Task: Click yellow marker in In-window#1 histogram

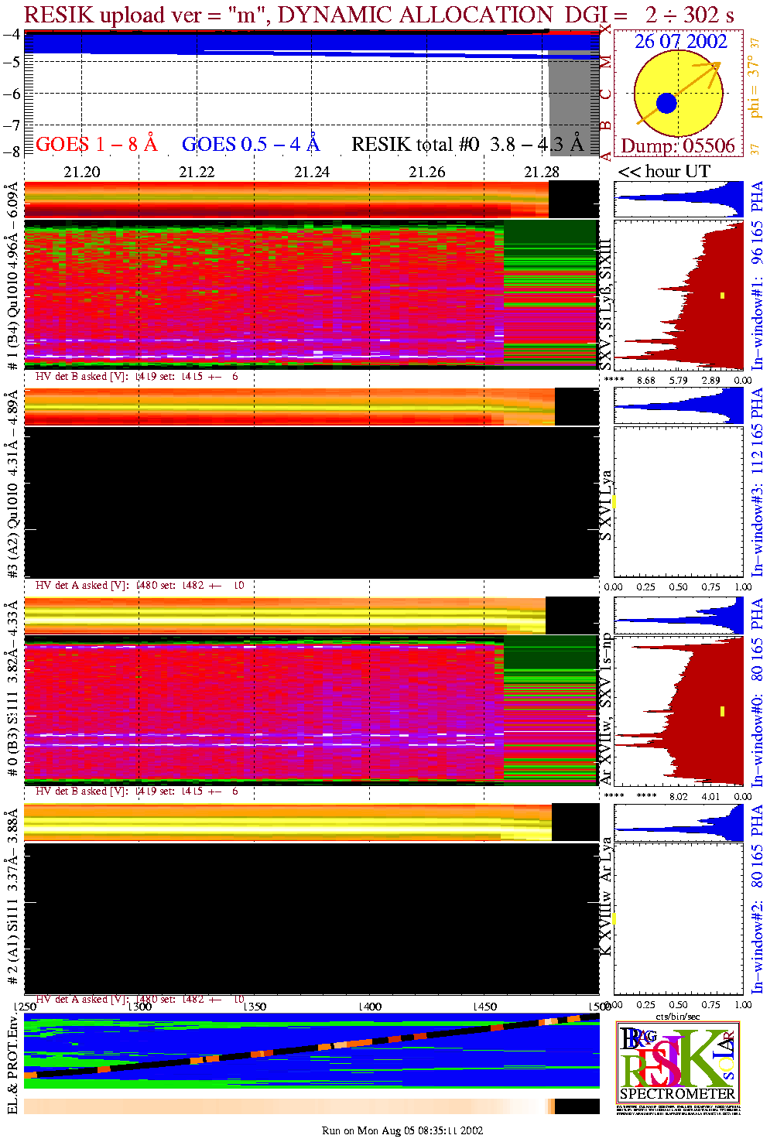Action: [722, 295]
